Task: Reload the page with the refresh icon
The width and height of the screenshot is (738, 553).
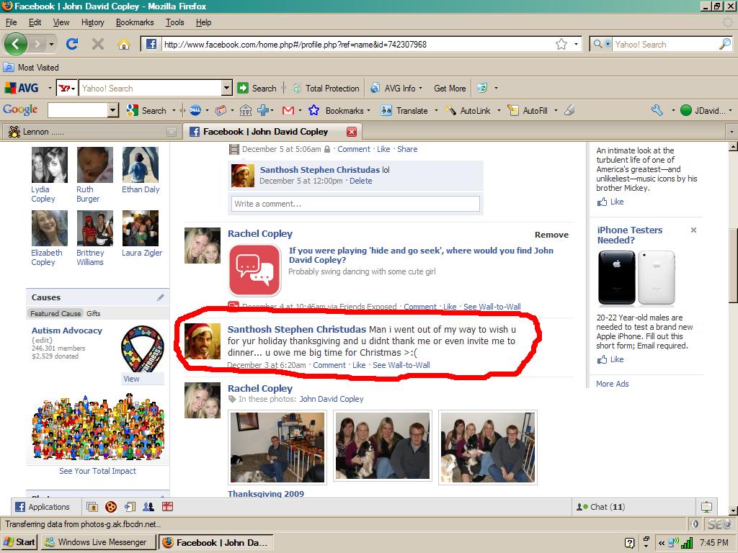Action: click(x=72, y=44)
